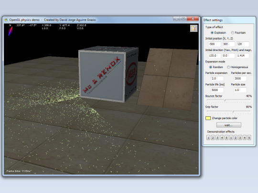Open the yellow particle color swatch
Image resolution: width=258 pixels, height=193 pixels.
tap(208, 118)
